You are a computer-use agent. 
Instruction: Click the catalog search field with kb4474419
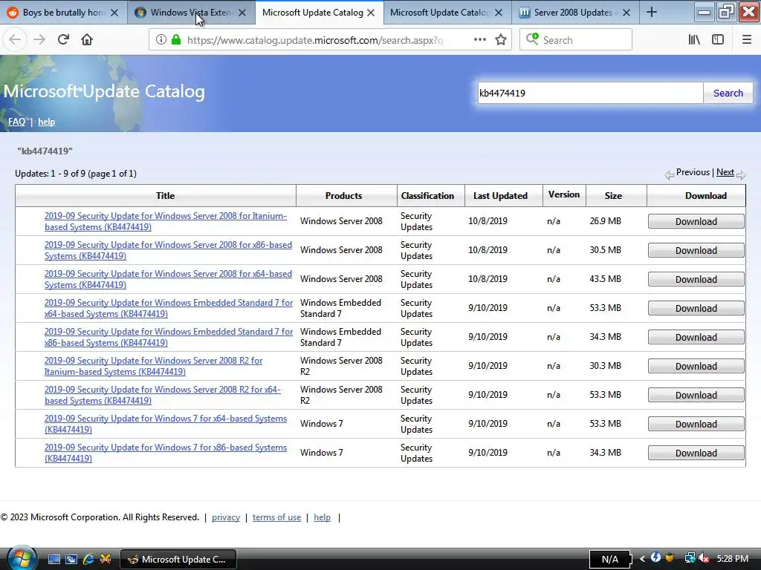[x=590, y=93]
